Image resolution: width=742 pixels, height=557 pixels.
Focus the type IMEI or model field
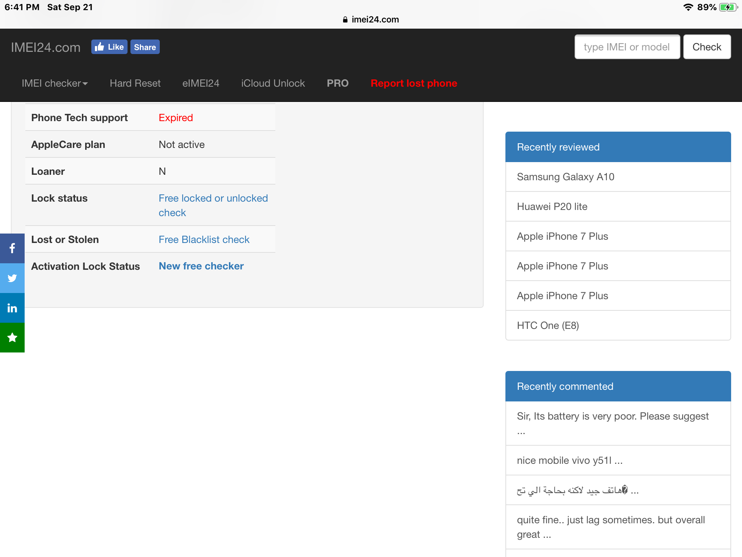pos(627,47)
